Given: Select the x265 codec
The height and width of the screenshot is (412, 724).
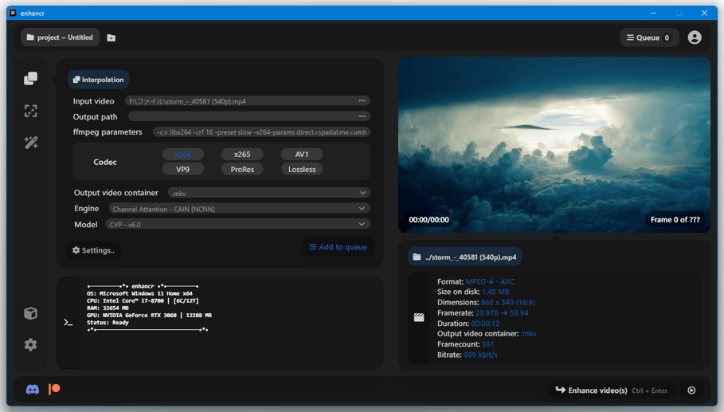Looking at the screenshot, I should (x=242, y=155).
